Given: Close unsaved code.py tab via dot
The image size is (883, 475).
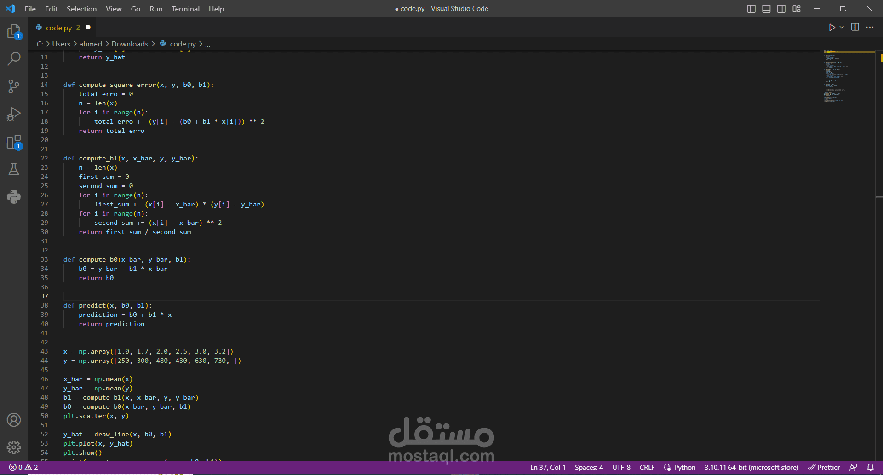Looking at the screenshot, I should point(88,28).
